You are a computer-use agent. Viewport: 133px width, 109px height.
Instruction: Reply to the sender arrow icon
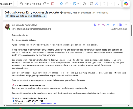click(x=99, y=25)
